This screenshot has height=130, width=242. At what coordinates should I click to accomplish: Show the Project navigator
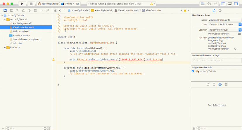(x=5, y=10)
